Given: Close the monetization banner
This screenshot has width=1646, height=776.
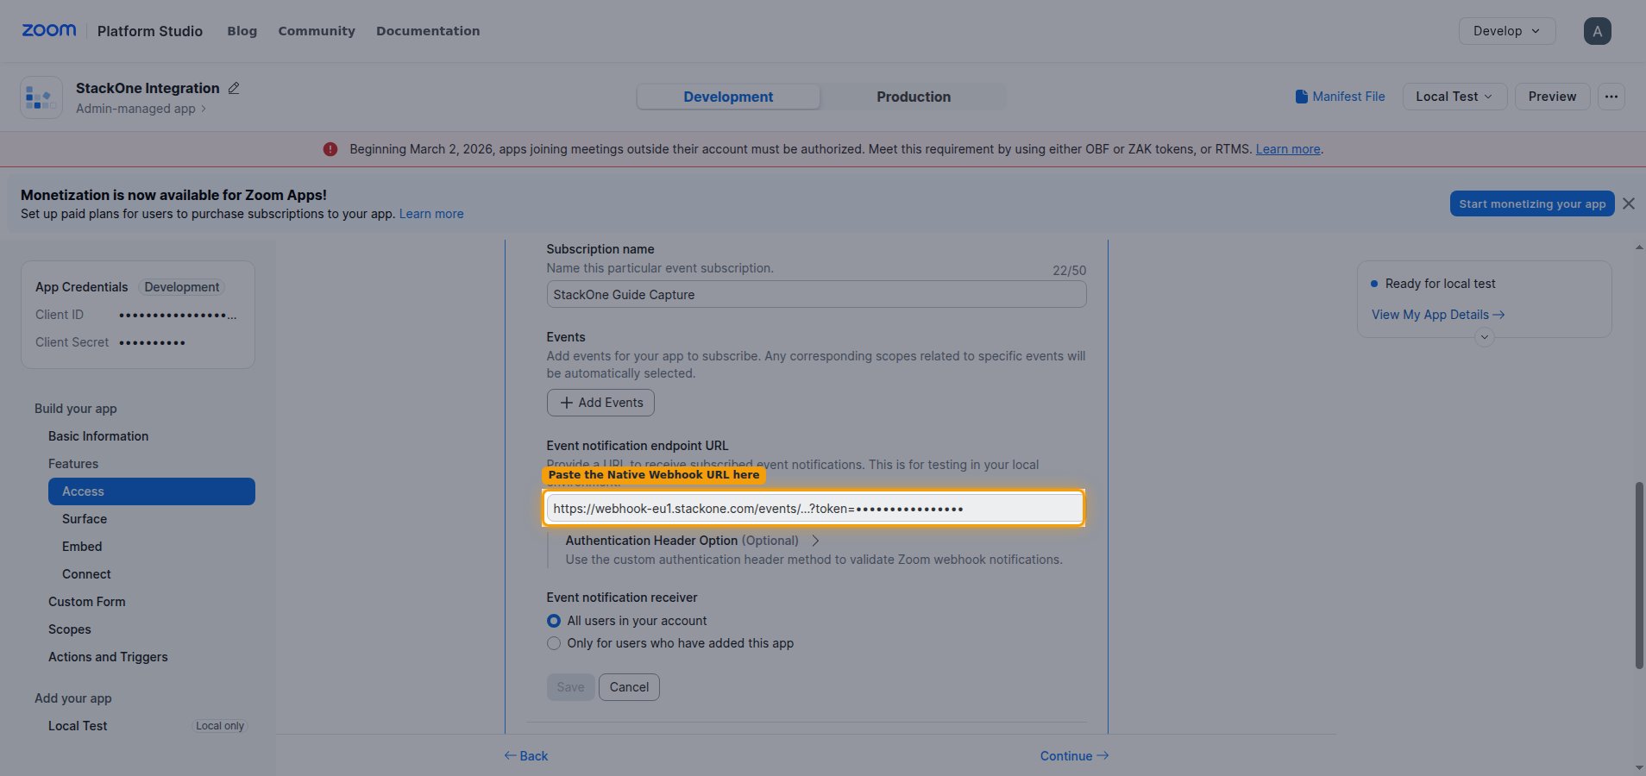Looking at the screenshot, I should 1628,203.
